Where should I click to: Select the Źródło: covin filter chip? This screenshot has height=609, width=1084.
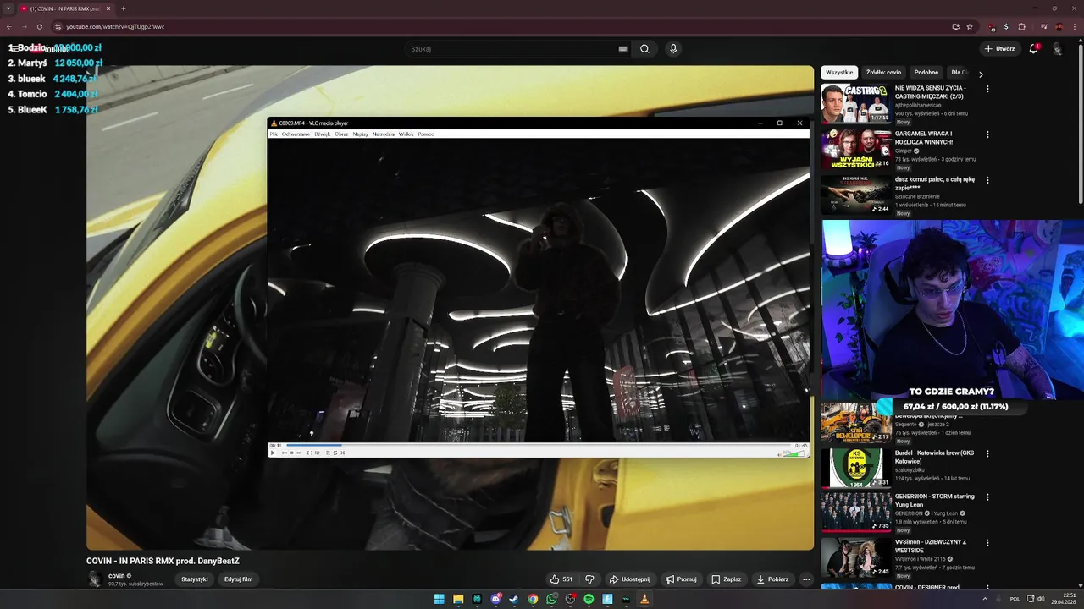pyautogui.click(x=883, y=73)
